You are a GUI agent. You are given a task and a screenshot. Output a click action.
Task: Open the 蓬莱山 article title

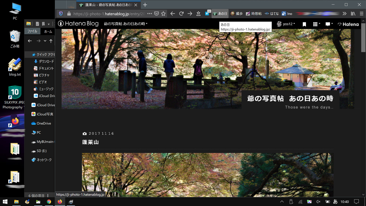[x=90, y=142]
